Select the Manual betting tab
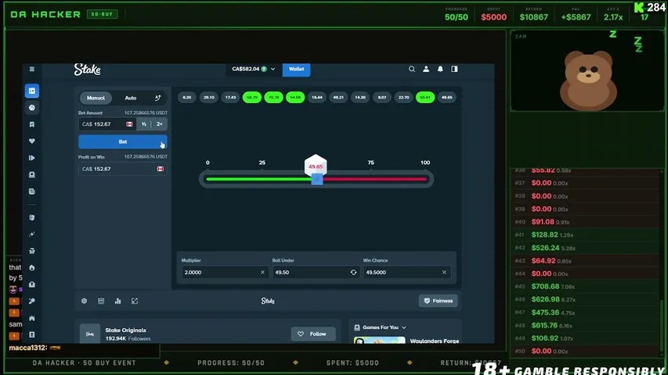The image size is (668, 375). click(x=96, y=98)
